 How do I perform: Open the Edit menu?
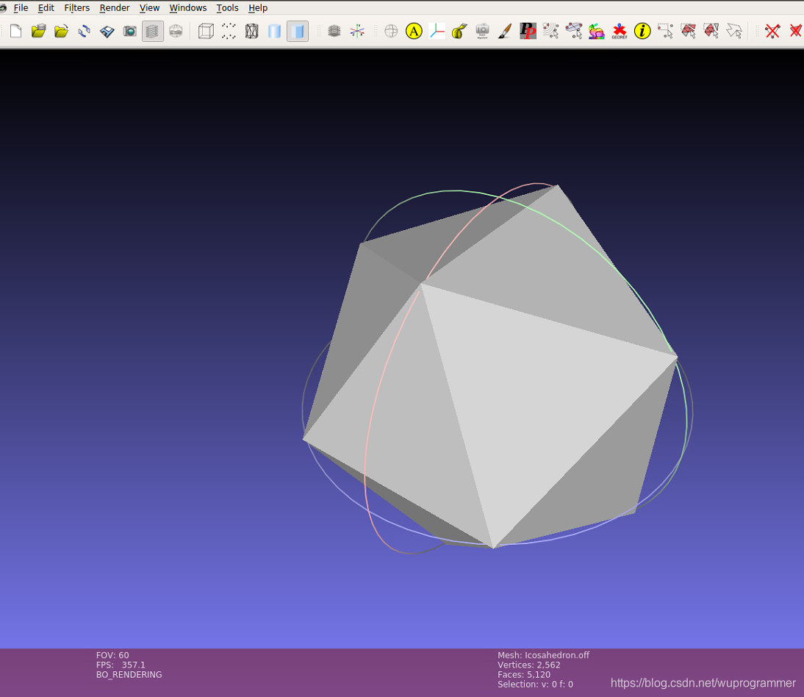click(46, 7)
